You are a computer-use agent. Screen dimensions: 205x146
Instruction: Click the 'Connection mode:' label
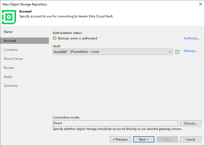point(66,117)
